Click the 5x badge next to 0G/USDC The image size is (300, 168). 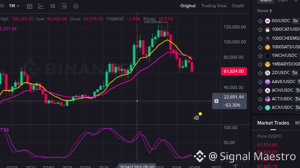pos(295,21)
